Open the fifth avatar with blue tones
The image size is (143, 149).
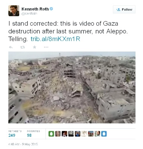pyautogui.click(x=78, y=134)
